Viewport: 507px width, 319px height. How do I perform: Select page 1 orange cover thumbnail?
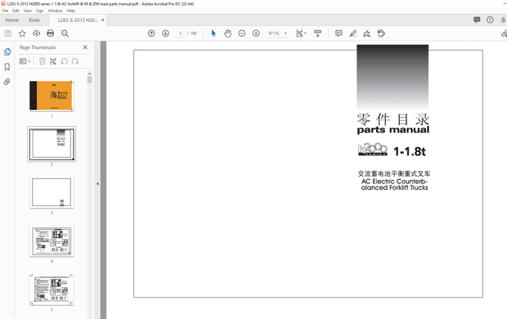(x=52, y=96)
